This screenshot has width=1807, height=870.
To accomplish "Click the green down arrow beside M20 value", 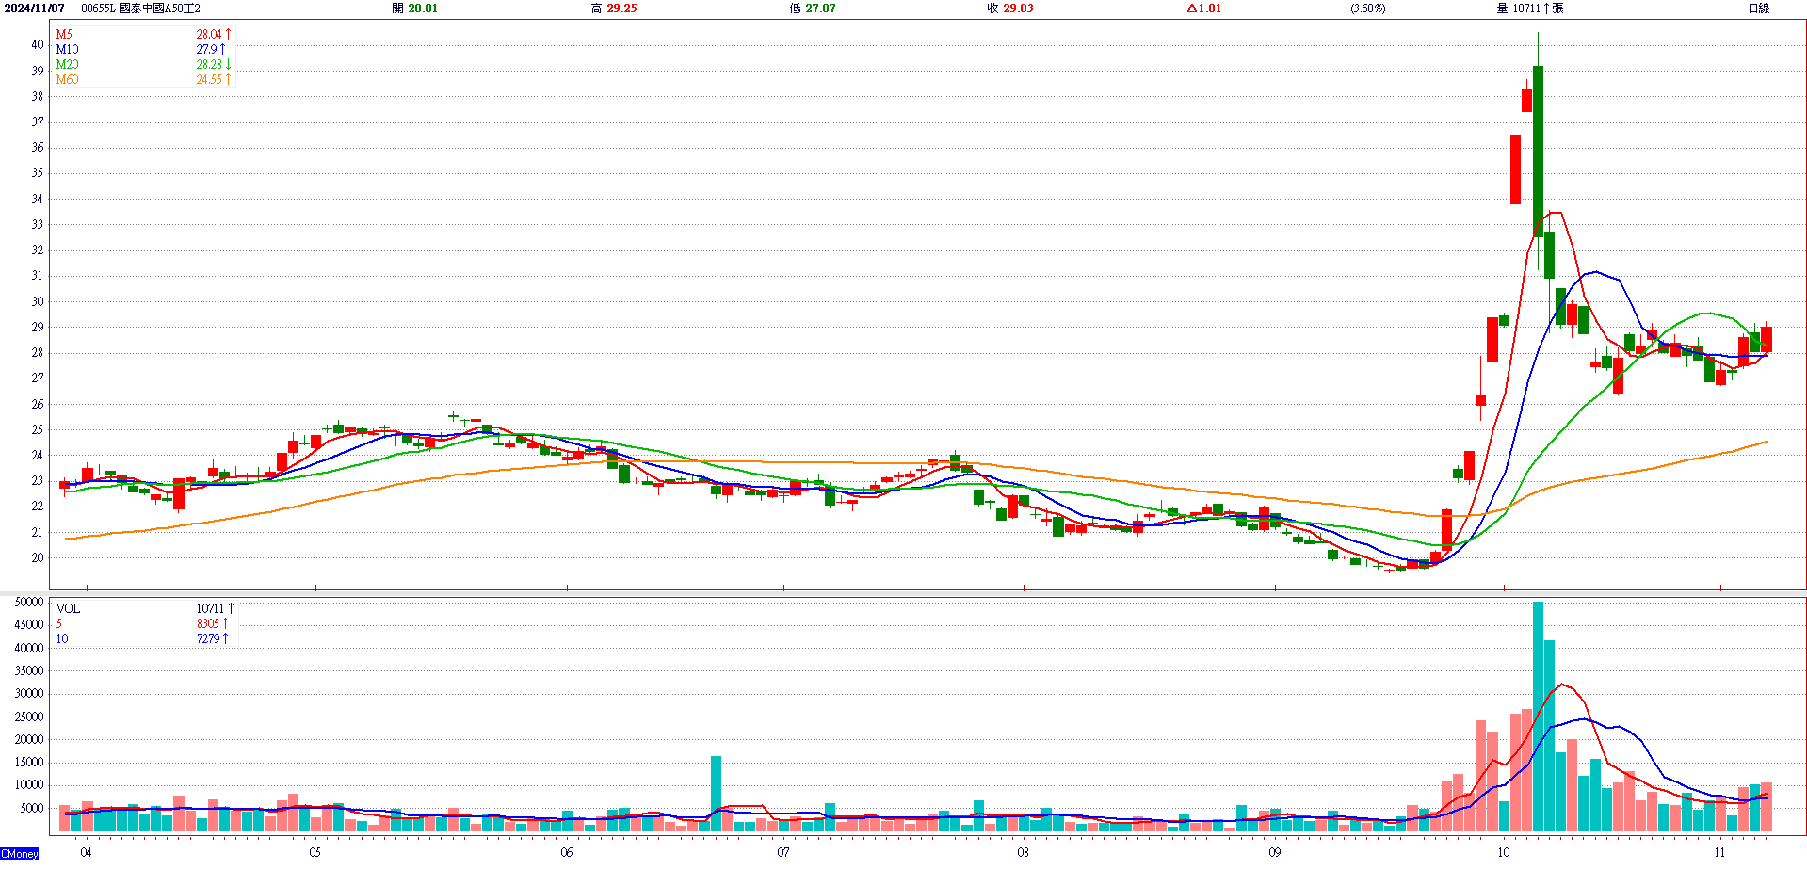I will (x=228, y=64).
